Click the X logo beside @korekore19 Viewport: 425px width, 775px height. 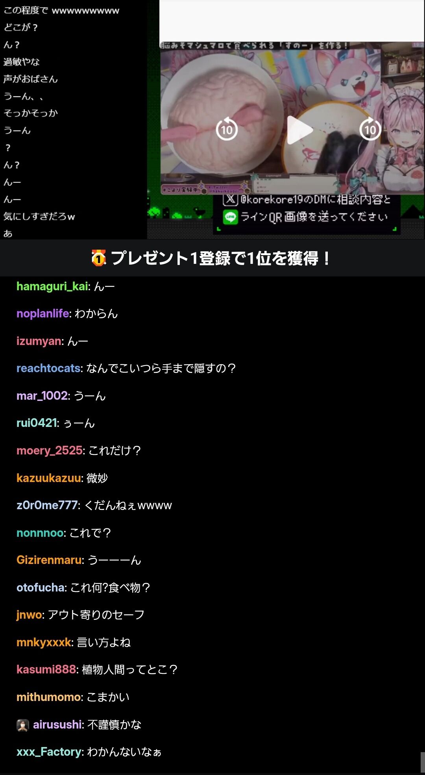coord(231,200)
